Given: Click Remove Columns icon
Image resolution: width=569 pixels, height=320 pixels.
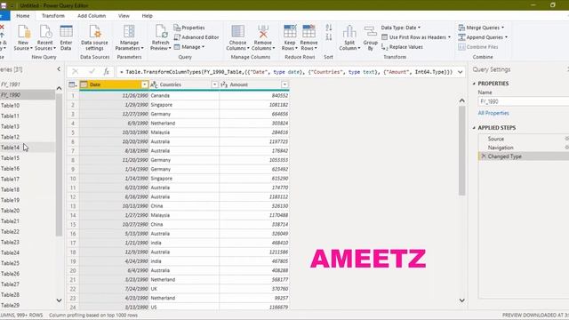Looking at the screenshot, I should (263, 32).
